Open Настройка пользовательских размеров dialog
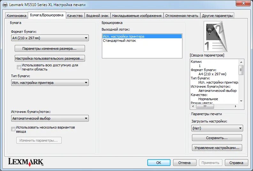The width and height of the screenshot is (253, 171). tap(50, 58)
